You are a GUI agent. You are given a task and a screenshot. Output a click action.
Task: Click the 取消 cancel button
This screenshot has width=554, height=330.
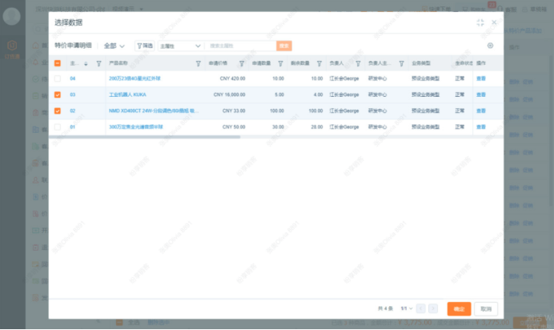click(486, 308)
